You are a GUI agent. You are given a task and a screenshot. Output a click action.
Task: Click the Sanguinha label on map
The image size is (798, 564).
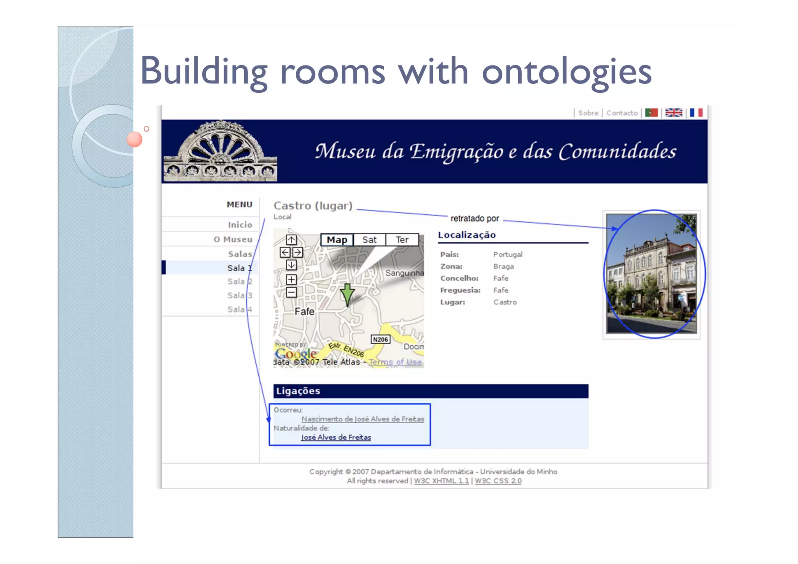pyautogui.click(x=404, y=273)
